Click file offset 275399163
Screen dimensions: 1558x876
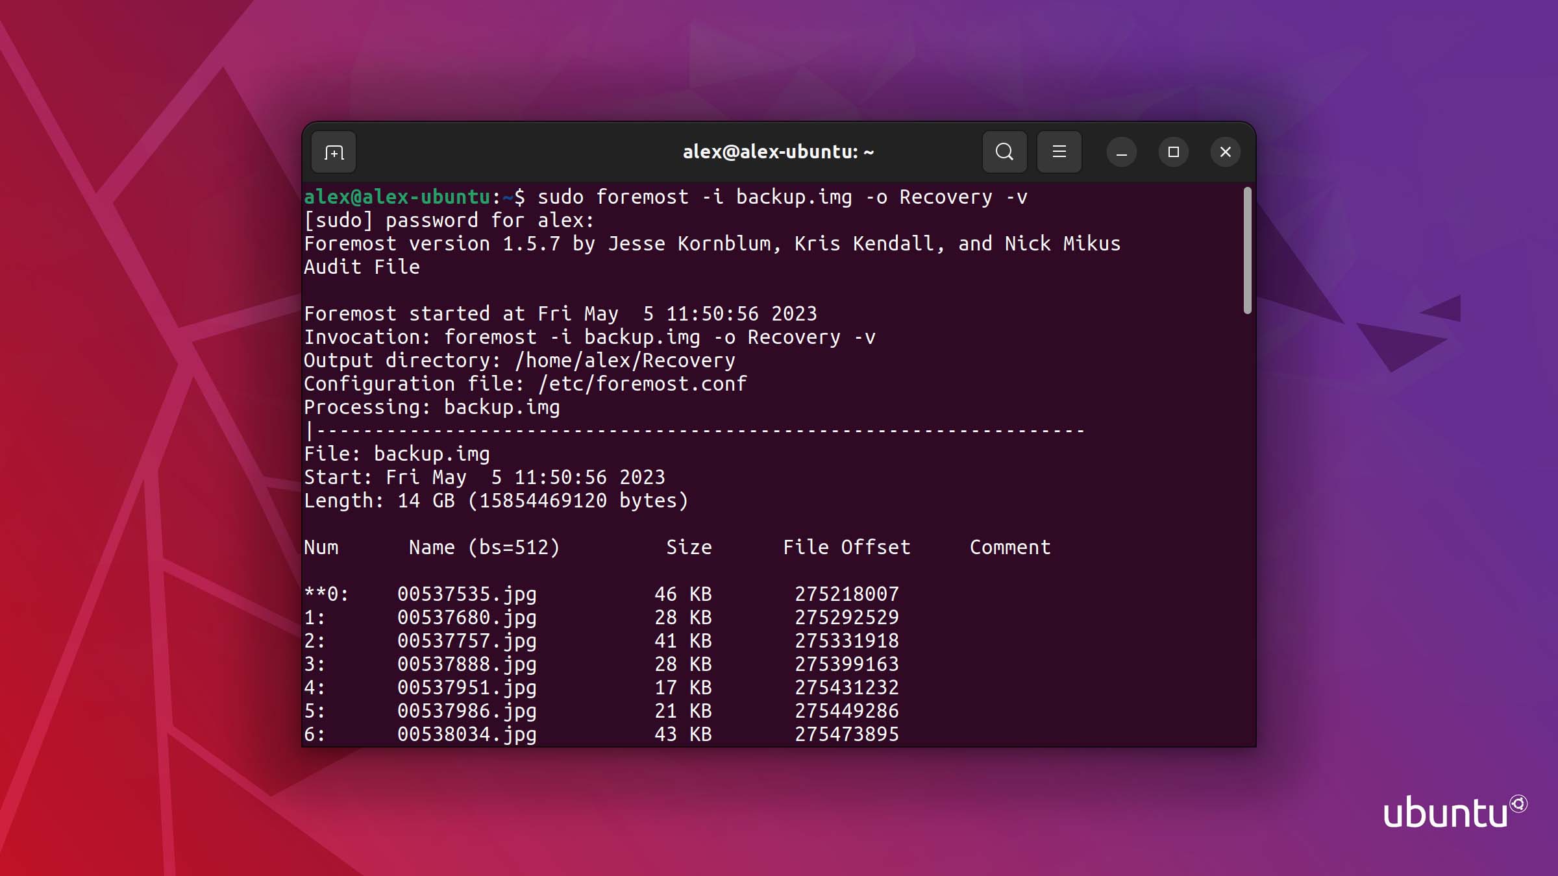click(847, 664)
